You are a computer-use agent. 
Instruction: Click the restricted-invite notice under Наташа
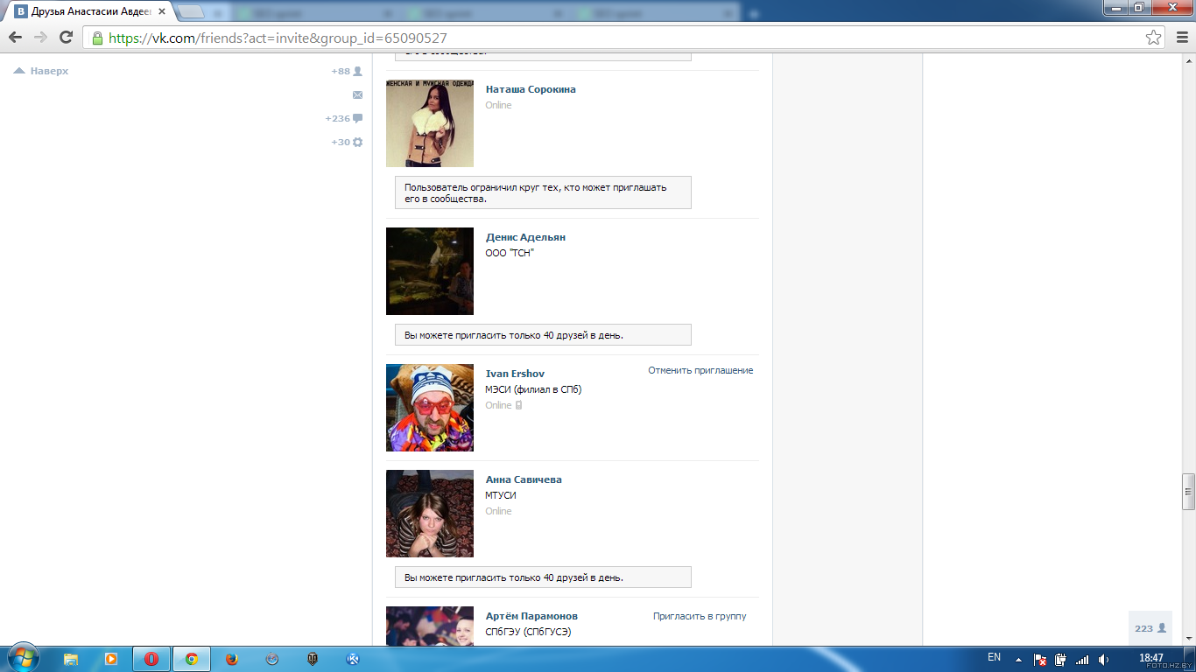click(x=543, y=192)
